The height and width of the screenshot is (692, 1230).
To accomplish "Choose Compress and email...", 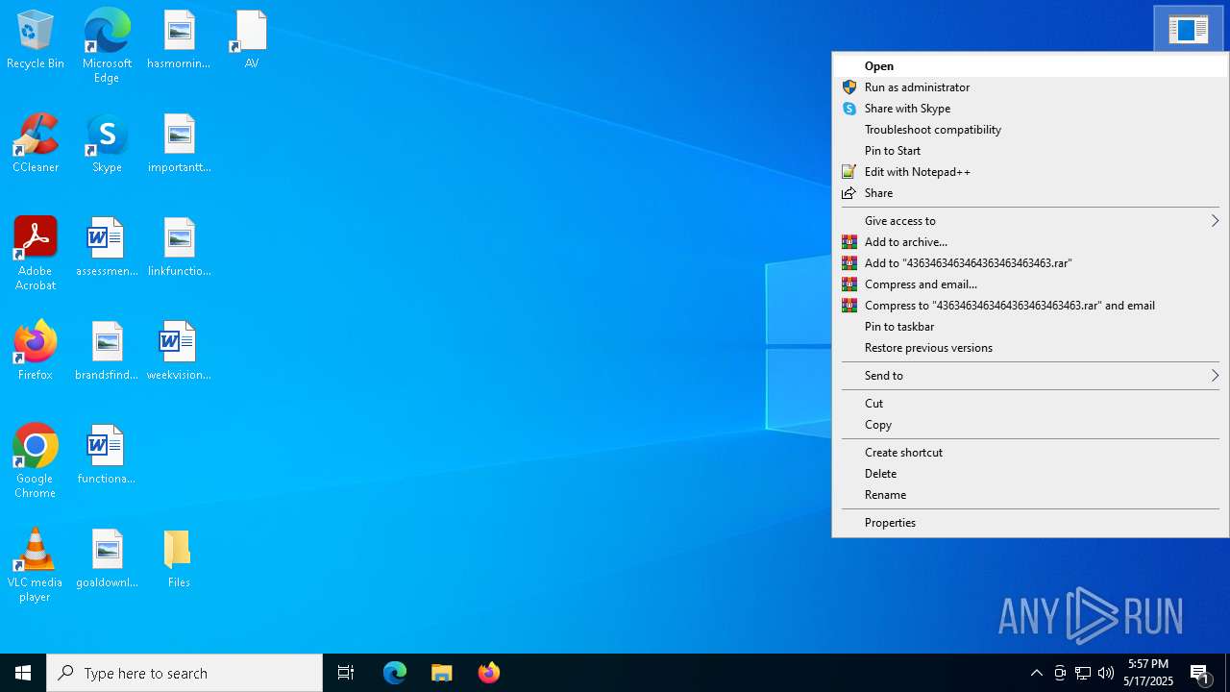I will tap(1030, 284).
